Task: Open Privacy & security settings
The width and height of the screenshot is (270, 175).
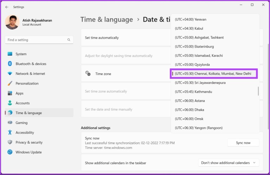Action: point(39,142)
